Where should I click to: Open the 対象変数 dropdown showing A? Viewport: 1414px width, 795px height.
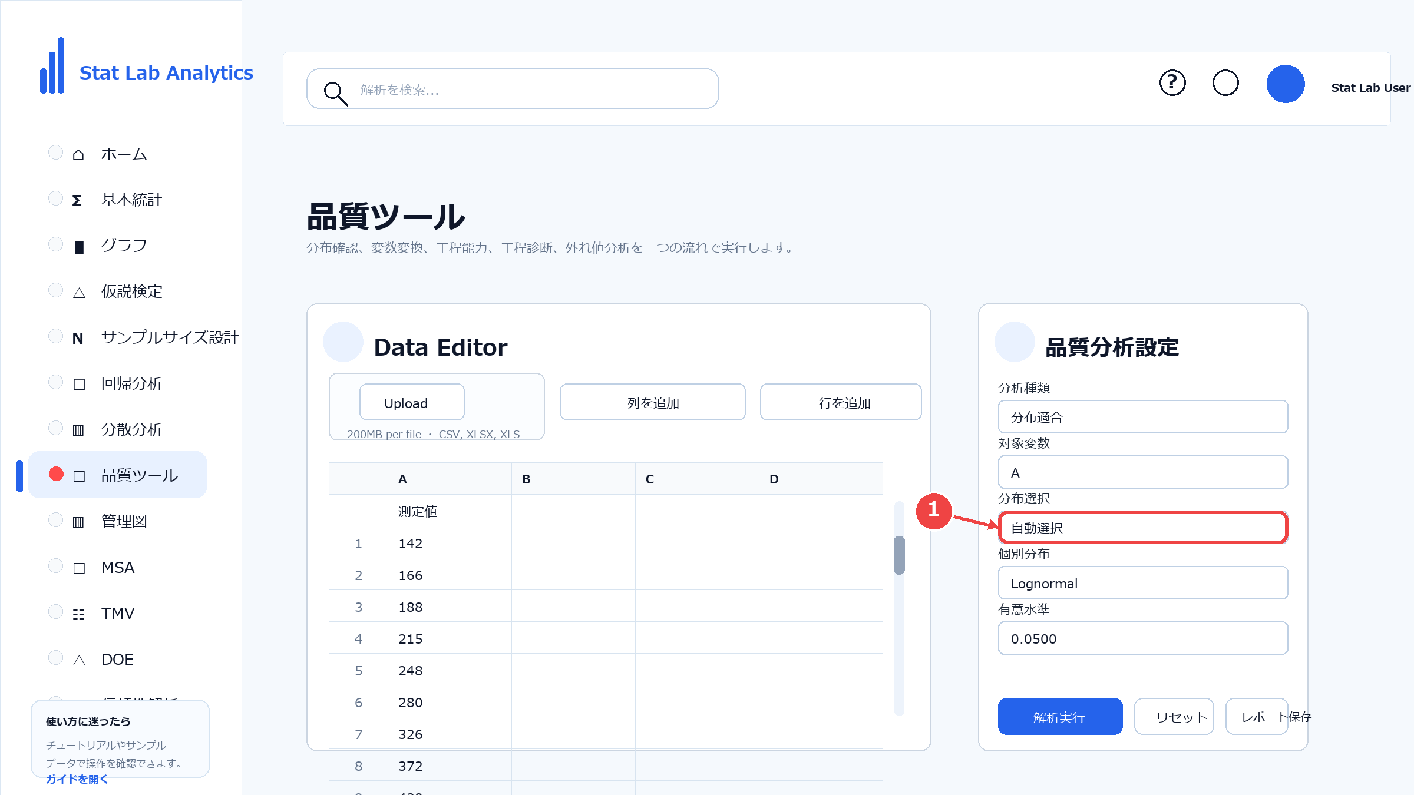click(1143, 472)
